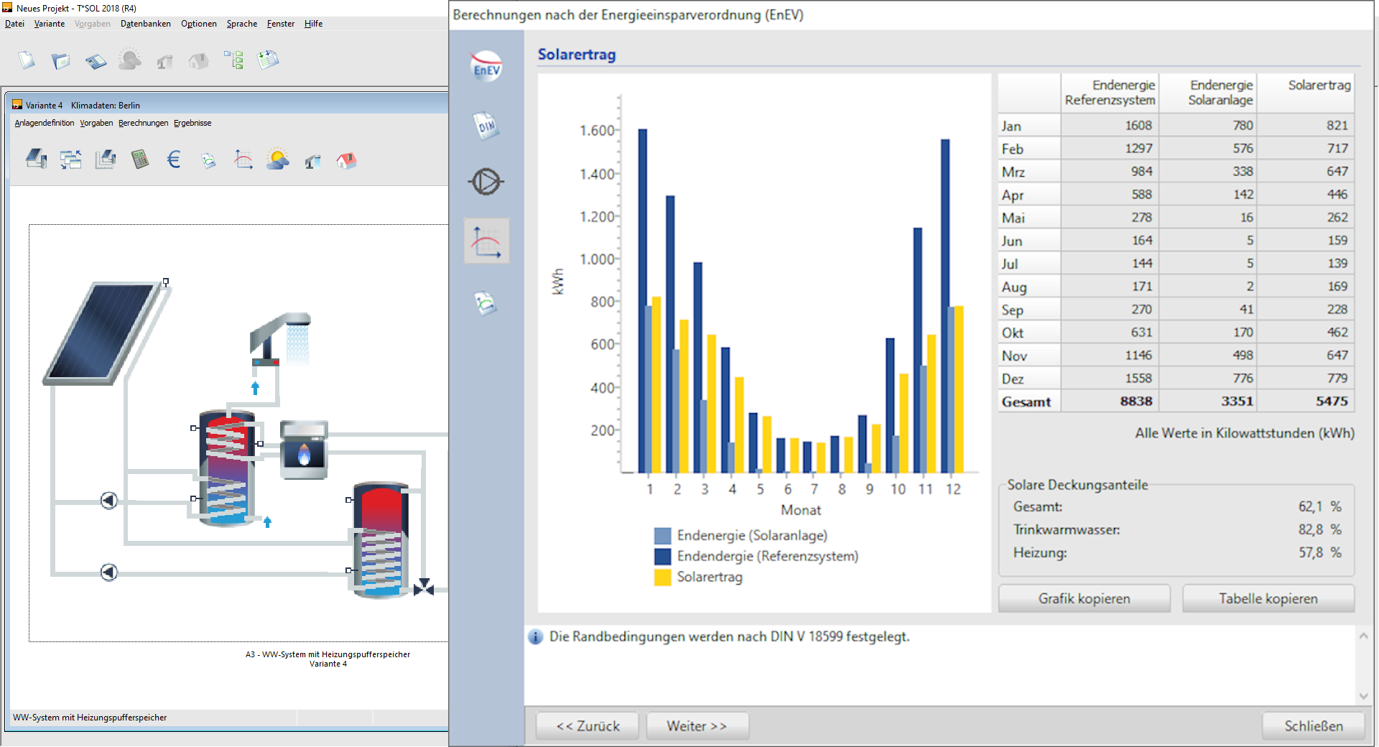This screenshot has height=747, width=1379.
Task: Click the dimensioning icon with ruler
Action: [x=105, y=159]
